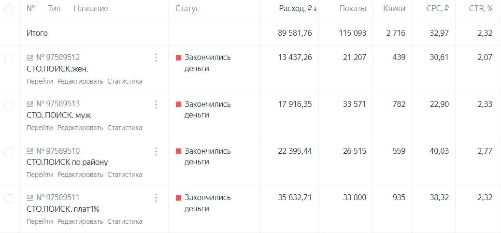Open Статистика link for СТО.ПОИСК.жен.

pos(125,81)
